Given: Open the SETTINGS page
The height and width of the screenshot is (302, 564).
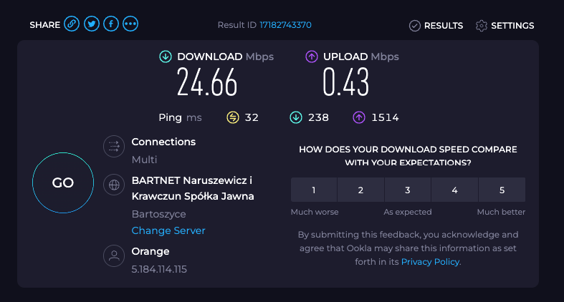Looking at the screenshot, I should 512,26.
